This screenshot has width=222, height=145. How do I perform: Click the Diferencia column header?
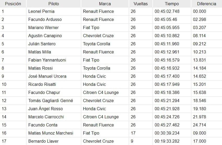click(x=207, y=4)
